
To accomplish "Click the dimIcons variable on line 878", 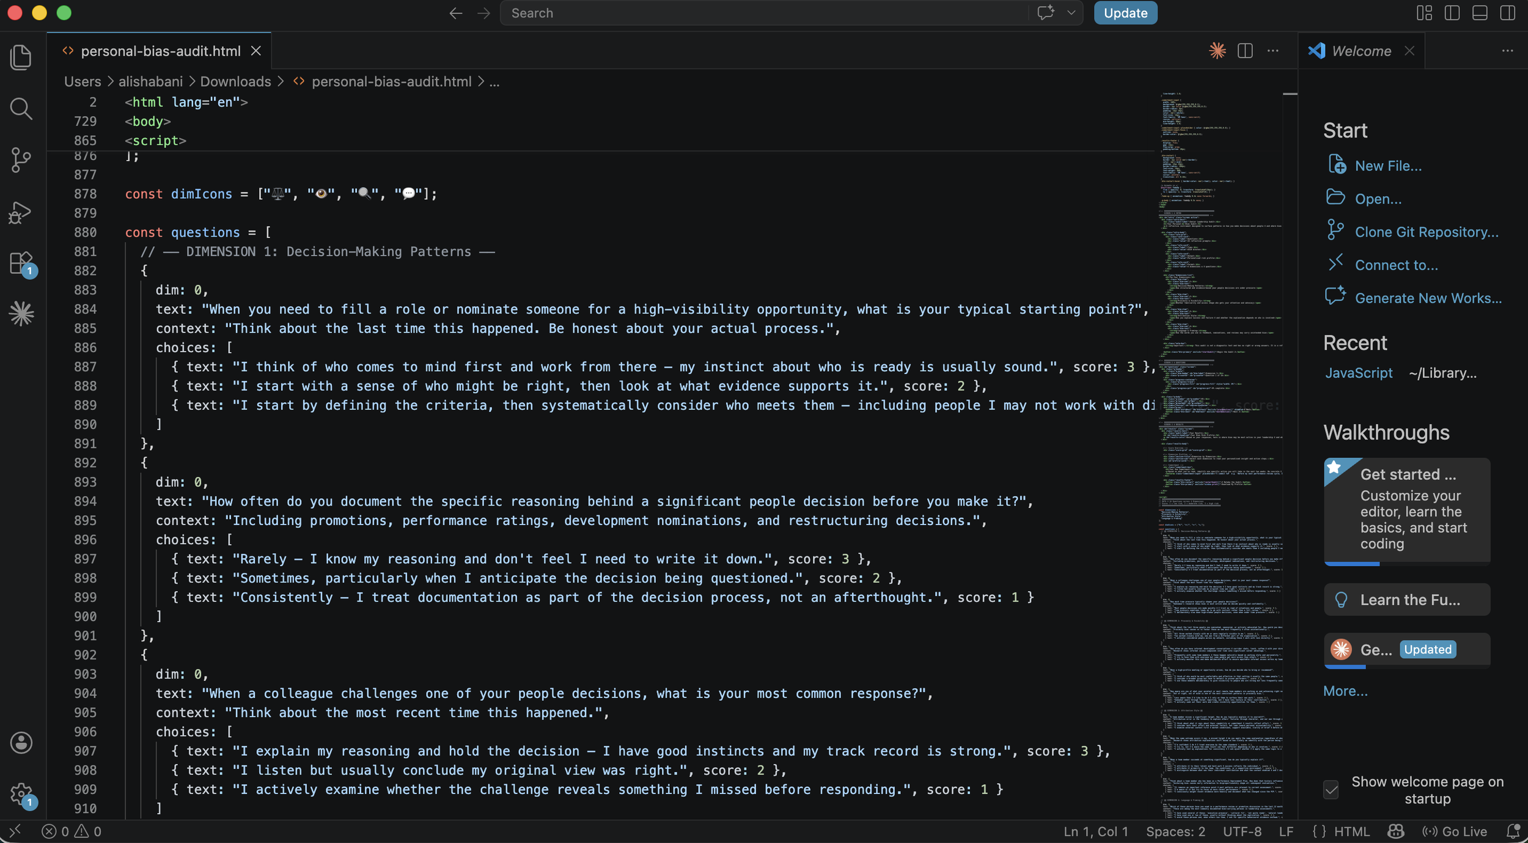I will pyautogui.click(x=201, y=194).
